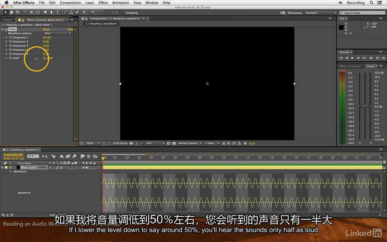Viewport: 387px width, 242px height.
Task: Expand the Frequency 2 property
Action: pos(6,42)
